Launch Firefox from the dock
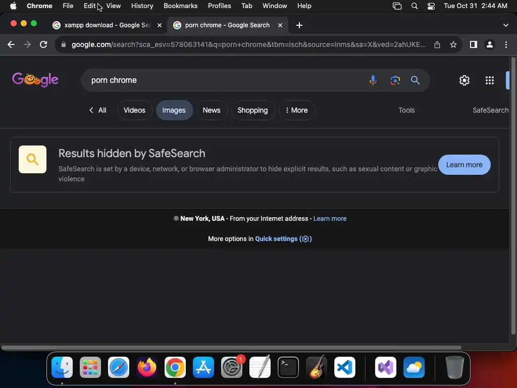The width and height of the screenshot is (517, 388). click(x=147, y=367)
